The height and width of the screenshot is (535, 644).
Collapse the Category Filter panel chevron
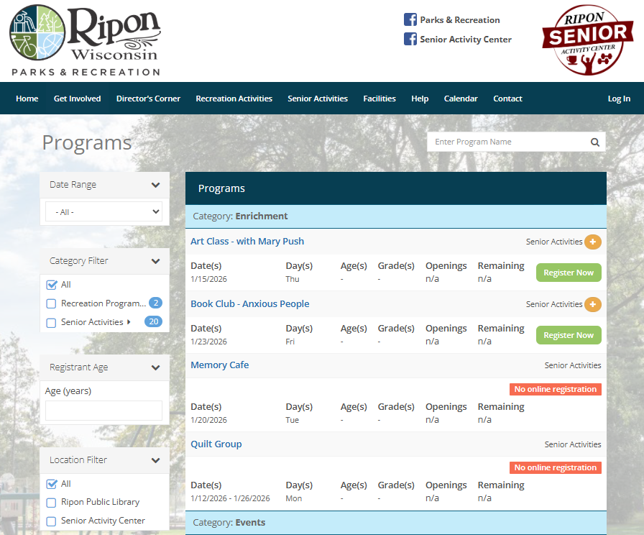pyautogui.click(x=155, y=261)
